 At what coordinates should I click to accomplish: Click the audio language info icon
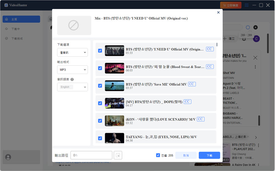[72, 79]
